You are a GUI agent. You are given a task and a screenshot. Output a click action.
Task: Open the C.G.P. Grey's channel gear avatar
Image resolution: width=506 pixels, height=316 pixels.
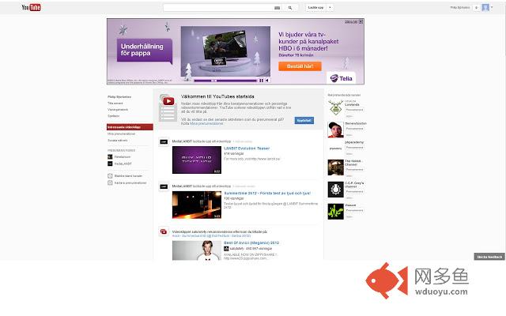point(335,190)
